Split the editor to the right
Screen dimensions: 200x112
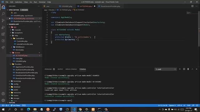point(192,6)
